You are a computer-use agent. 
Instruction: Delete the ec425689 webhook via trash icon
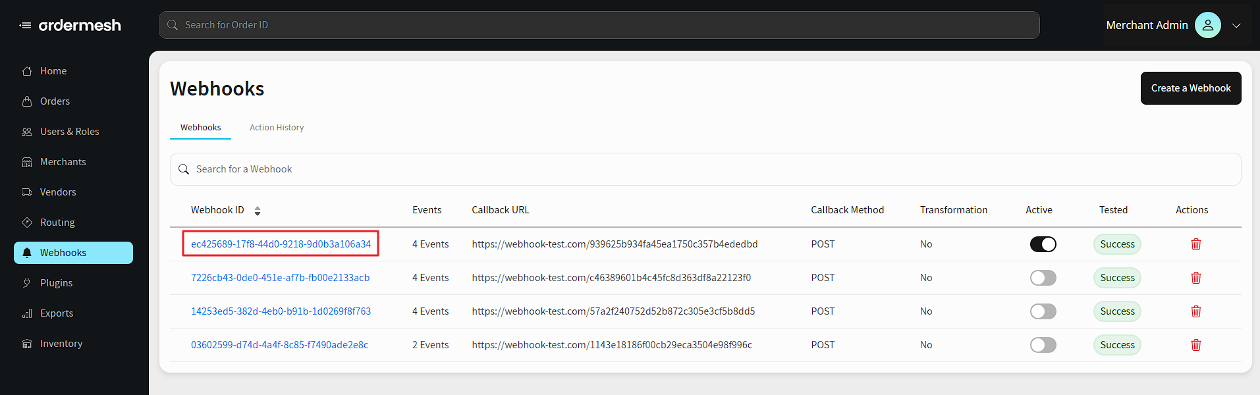pos(1195,244)
